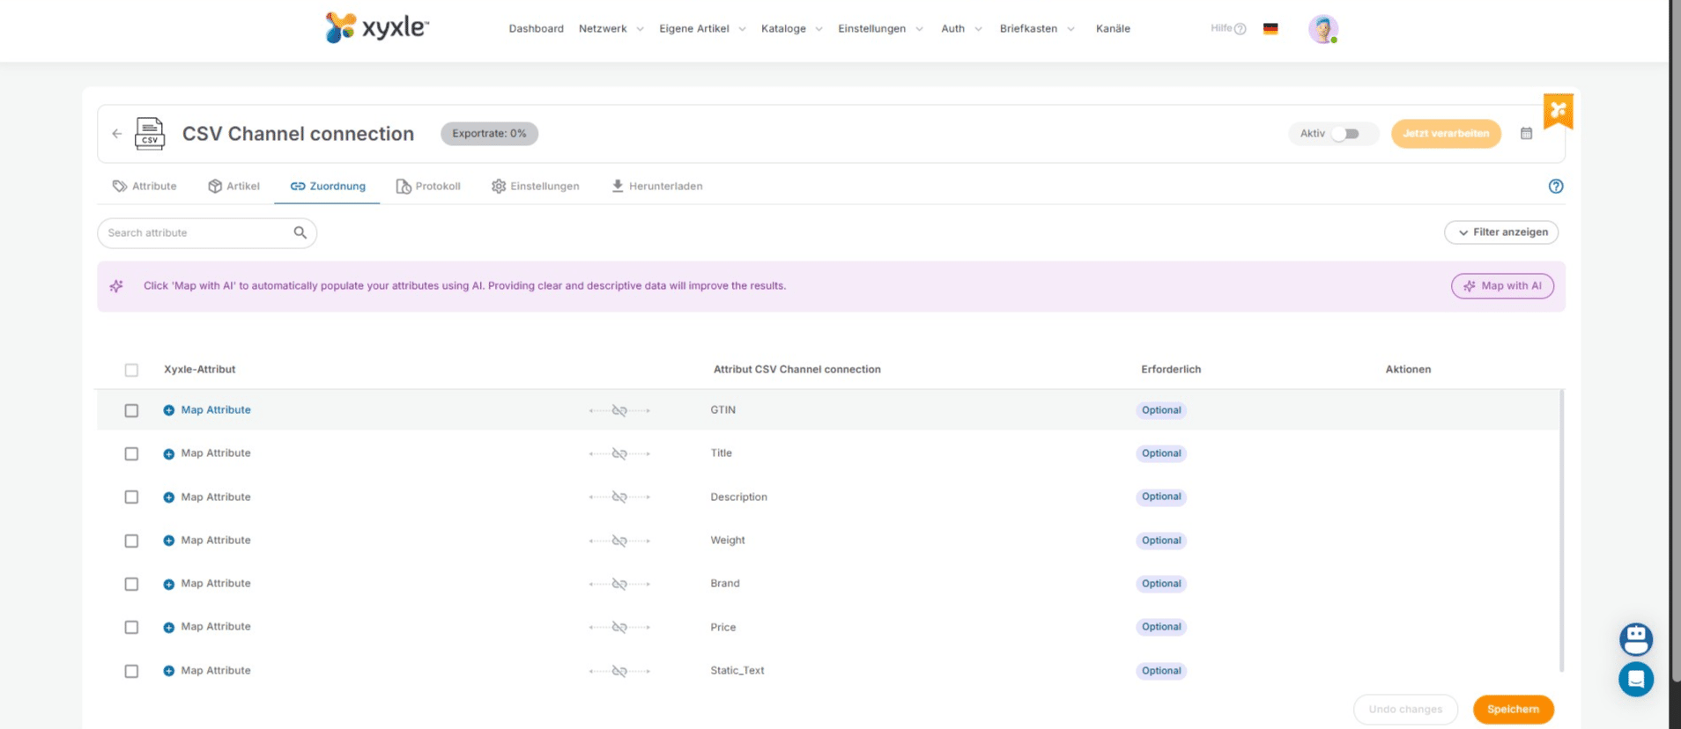1681x729 pixels.
Task: Click the Undo changes button
Action: (x=1405, y=710)
